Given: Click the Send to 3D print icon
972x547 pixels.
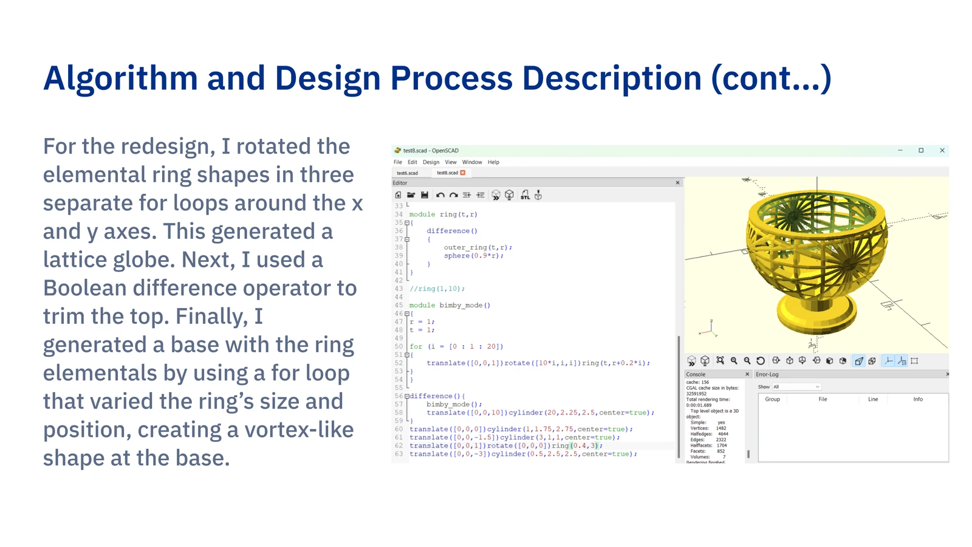Looking at the screenshot, I should [538, 195].
